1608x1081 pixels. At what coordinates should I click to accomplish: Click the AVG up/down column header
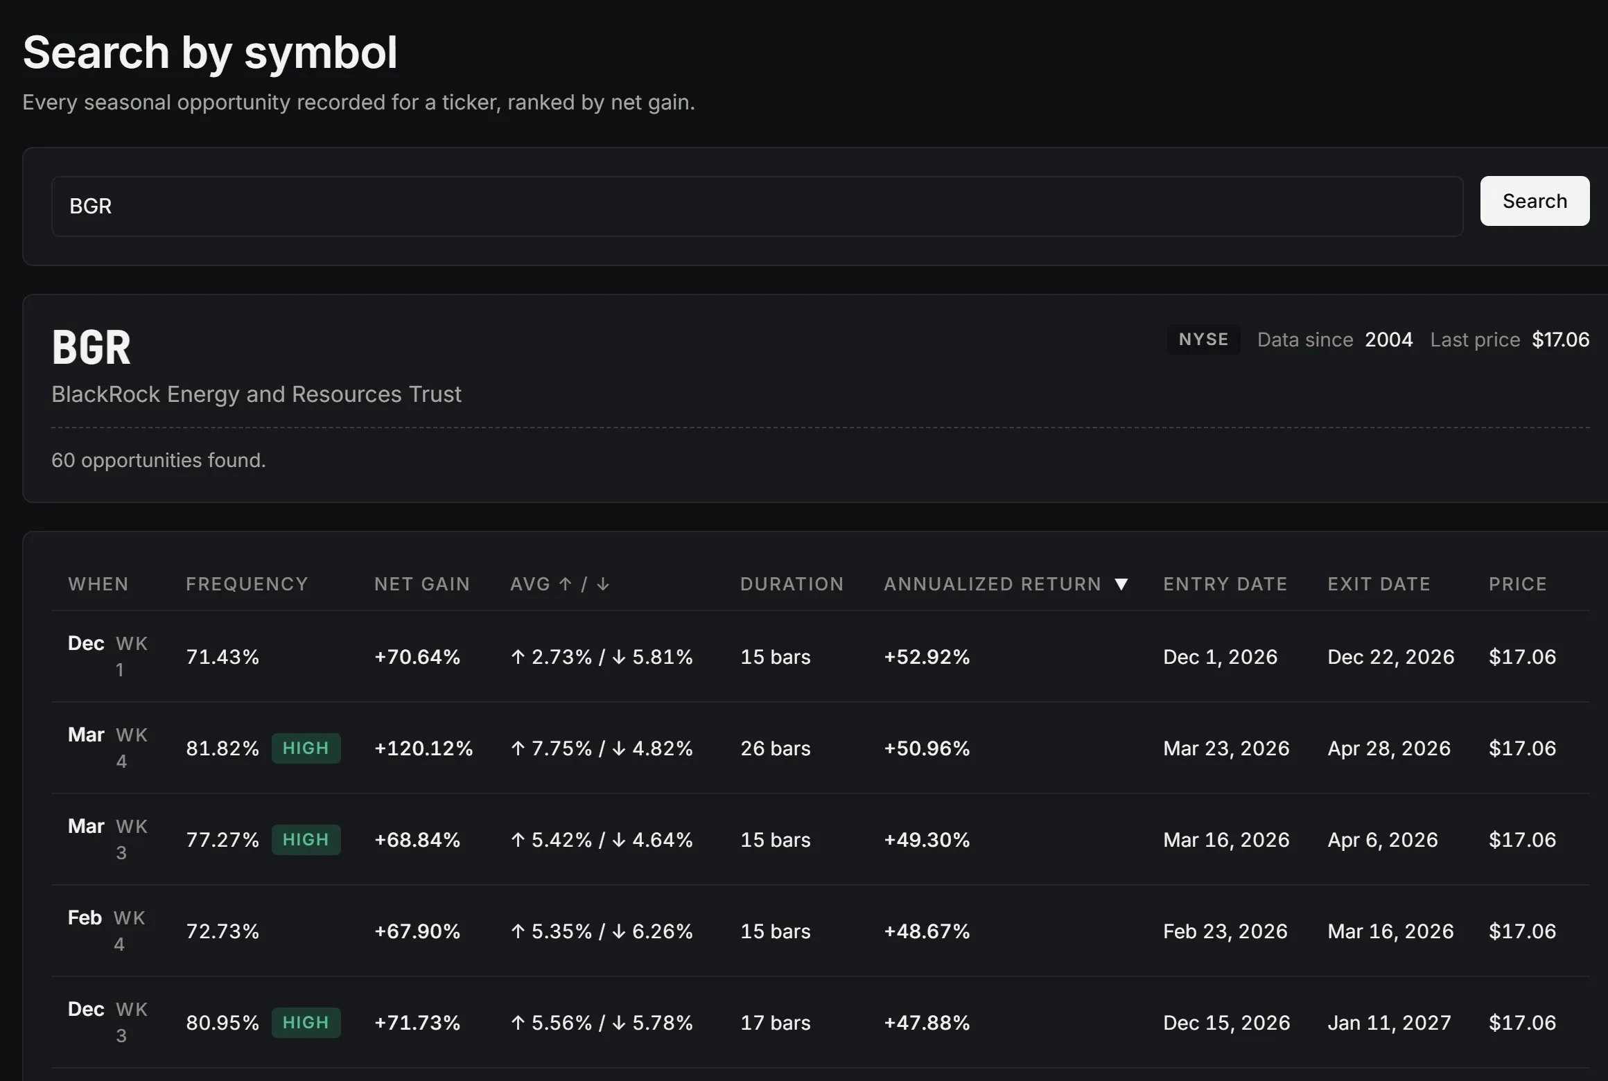[x=560, y=584]
